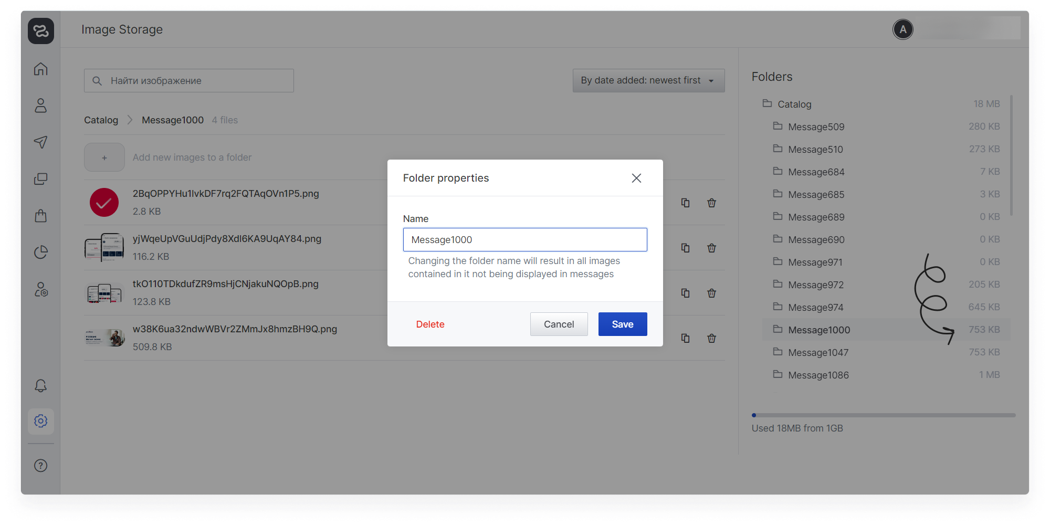Open the contacts person icon in sidebar
Screen dimensions: 1050x526
point(41,106)
